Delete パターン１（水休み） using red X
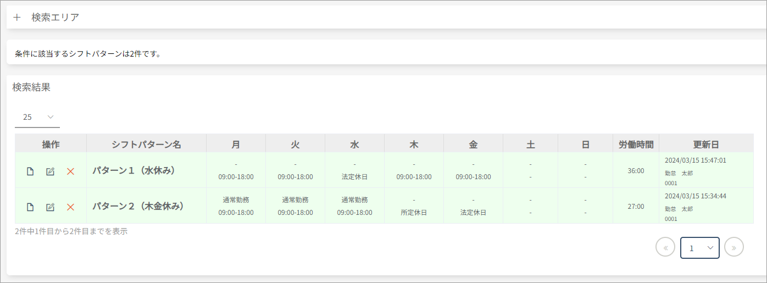 tap(70, 171)
